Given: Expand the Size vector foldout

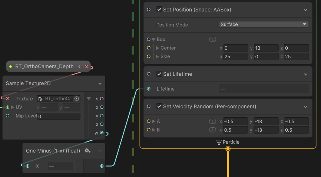Looking at the screenshot, I should tap(158, 56).
